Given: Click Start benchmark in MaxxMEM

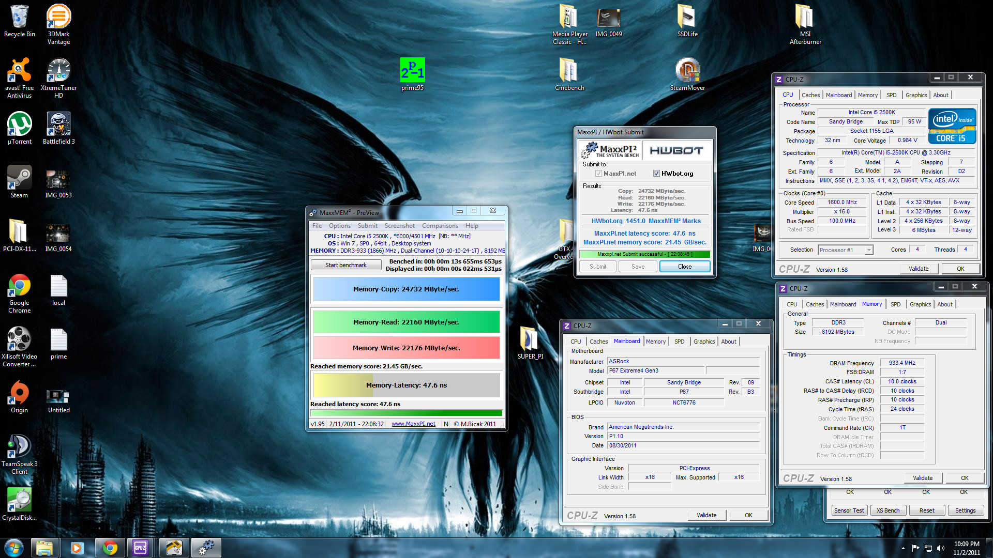Looking at the screenshot, I should (x=346, y=265).
